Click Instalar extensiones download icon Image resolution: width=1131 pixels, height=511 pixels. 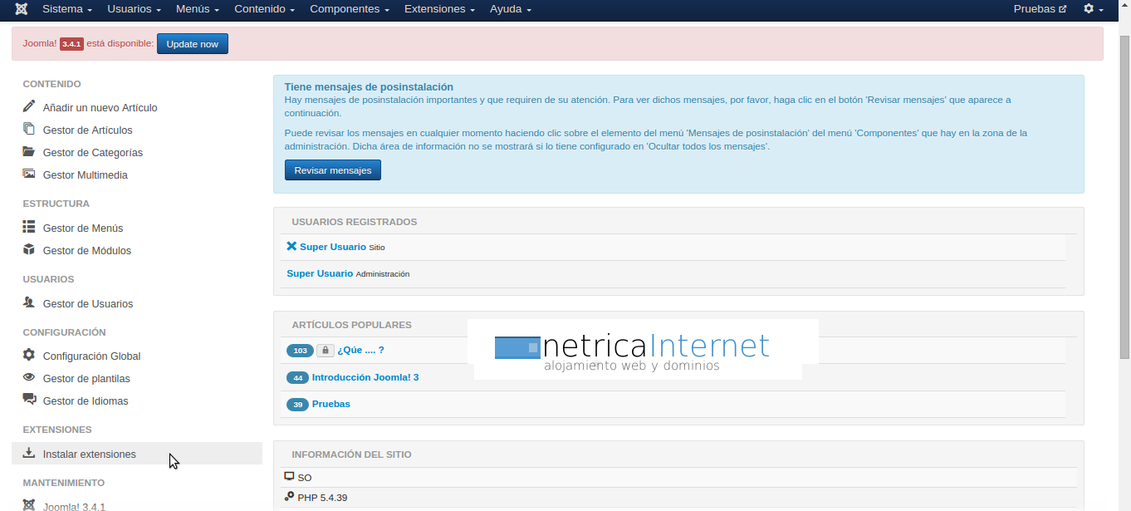pyautogui.click(x=29, y=453)
